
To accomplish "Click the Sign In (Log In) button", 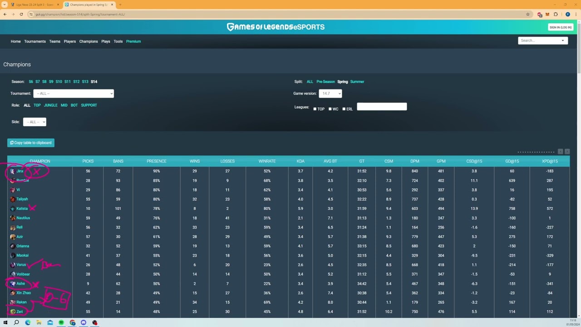I will tap(561, 27).
